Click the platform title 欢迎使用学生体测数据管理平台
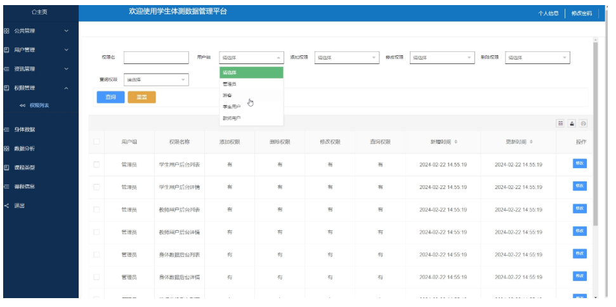 click(178, 12)
